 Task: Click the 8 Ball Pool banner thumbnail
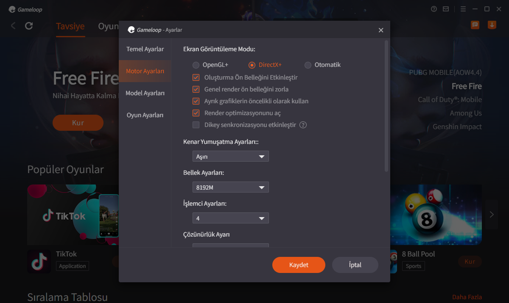(436, 215)
